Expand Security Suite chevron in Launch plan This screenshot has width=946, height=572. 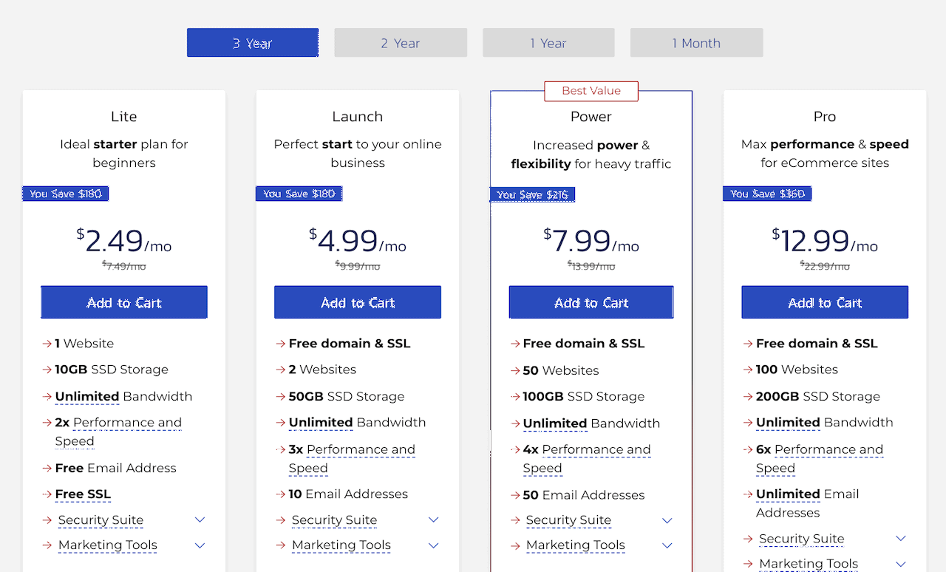pyautogui.click(x=433, y=520)
